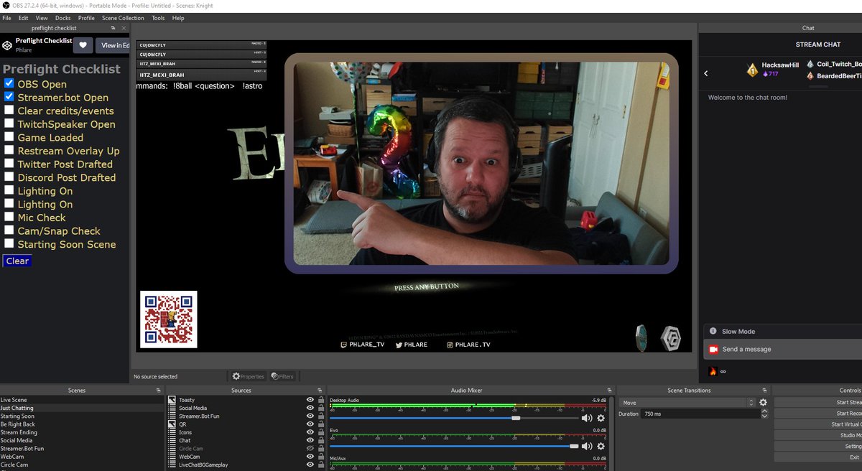Toggle visibility of the Social Media source
Image resolution: width=862 pixels, height=471 pixels.
(310, 408)
